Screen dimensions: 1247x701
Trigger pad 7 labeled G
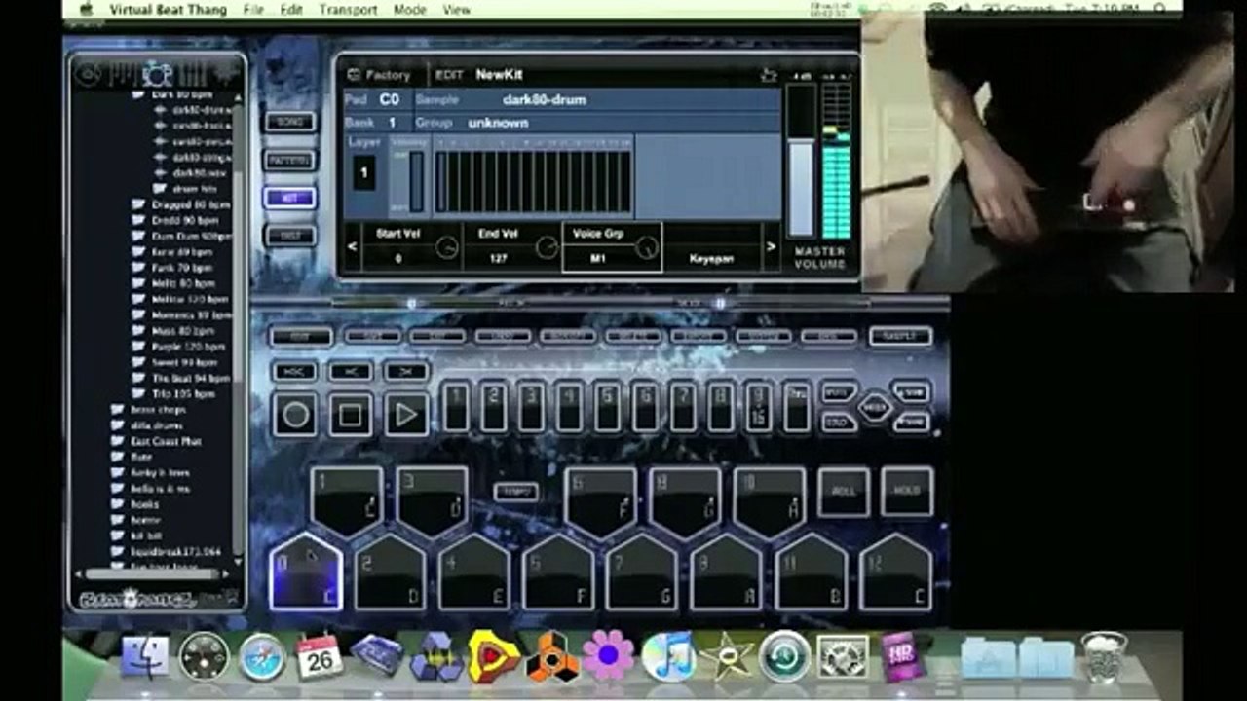642,572
